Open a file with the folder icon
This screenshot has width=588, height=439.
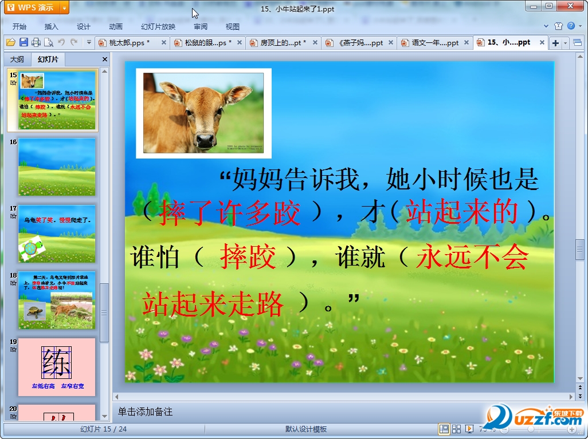point(10,42)
